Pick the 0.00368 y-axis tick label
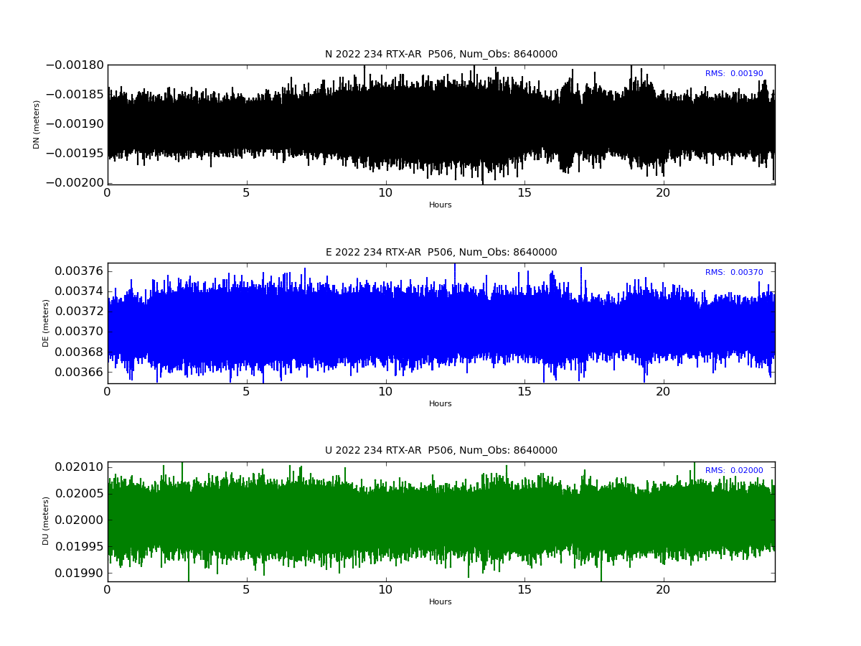The height and width of the screenshot is (646, 861). [79, 352]
